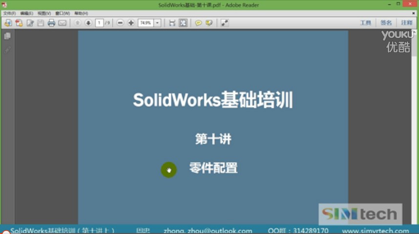This screenshot has width=419, height=234.
Task: Open the 编辑(E) menu
Action: 26,13
